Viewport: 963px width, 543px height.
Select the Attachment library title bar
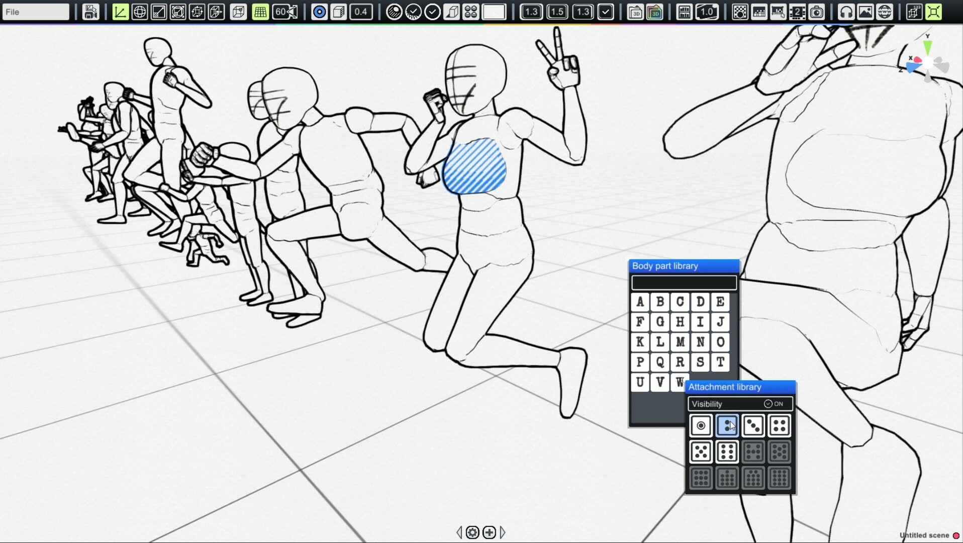click(740, 387)
